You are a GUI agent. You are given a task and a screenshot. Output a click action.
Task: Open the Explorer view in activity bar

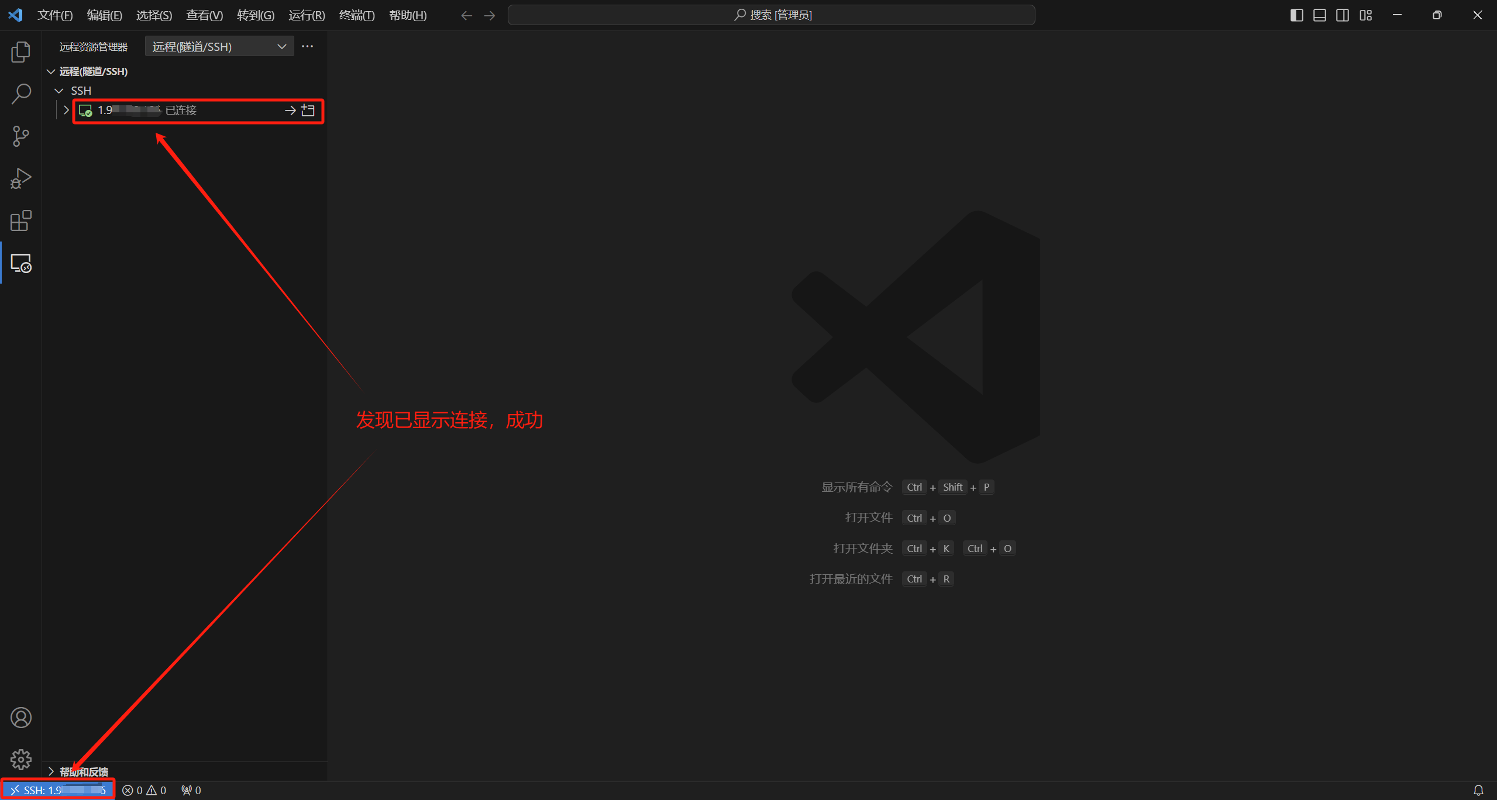pos(21,52)
